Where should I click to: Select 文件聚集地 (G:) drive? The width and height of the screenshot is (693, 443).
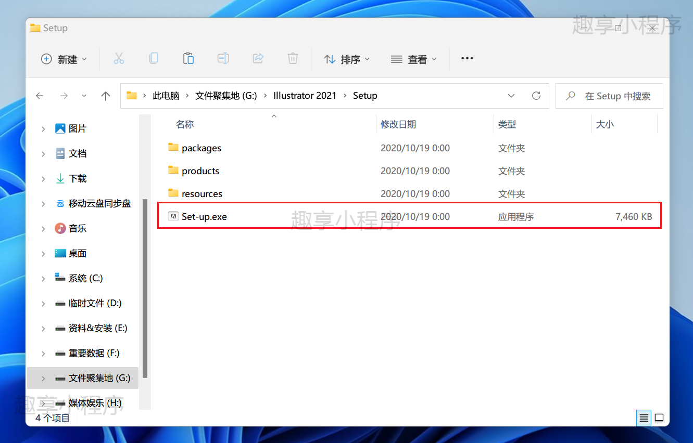click(83, 378)
